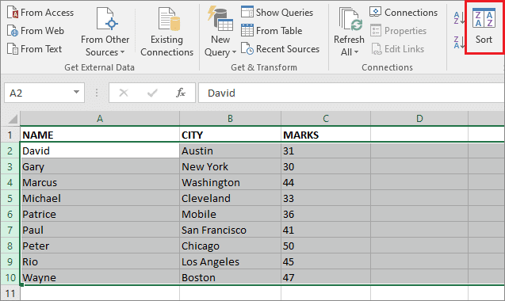Open the Sort dialog
The image size is (505, 301).
click(x=484, y=27)
